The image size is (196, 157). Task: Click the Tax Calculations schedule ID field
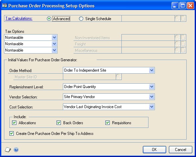[x=148, y=18]
